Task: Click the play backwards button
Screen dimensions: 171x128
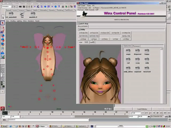Action: tap(154, 113)
